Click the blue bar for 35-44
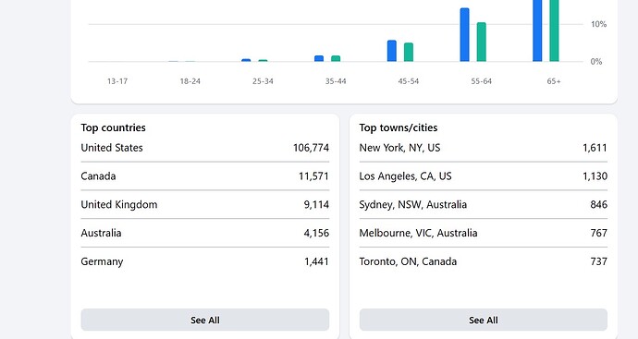The width and height of the screenshot is (638, 339). (319, 58)
